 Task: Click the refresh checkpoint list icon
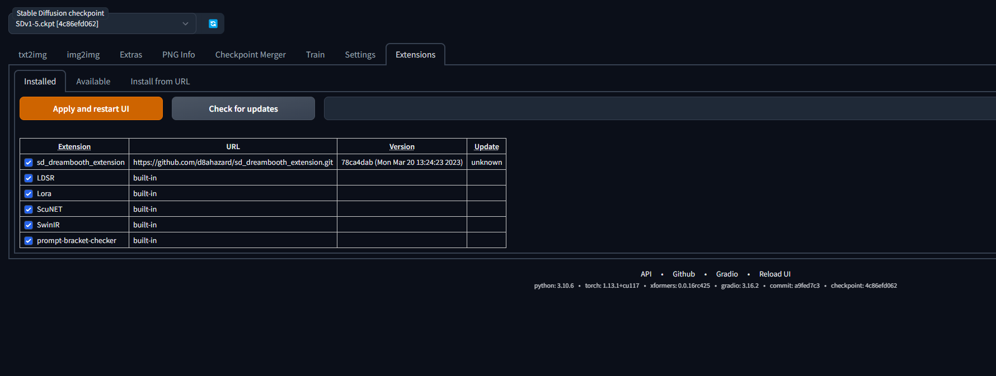coord(213,23)
